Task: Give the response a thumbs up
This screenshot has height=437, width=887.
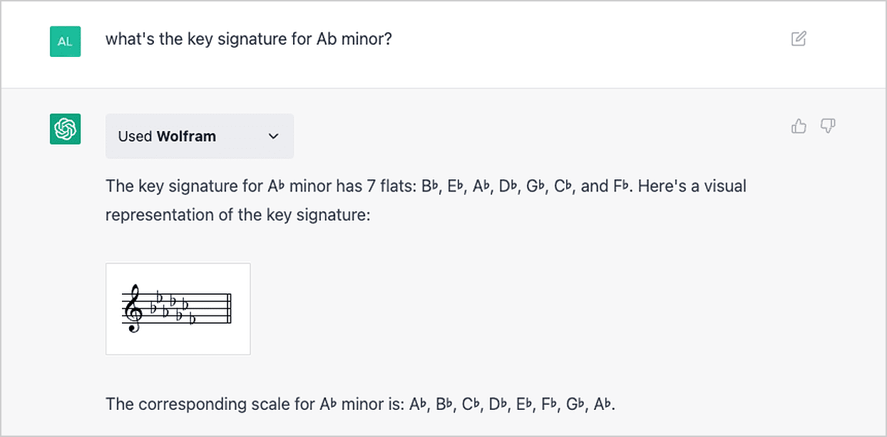Action: point(799,127)
